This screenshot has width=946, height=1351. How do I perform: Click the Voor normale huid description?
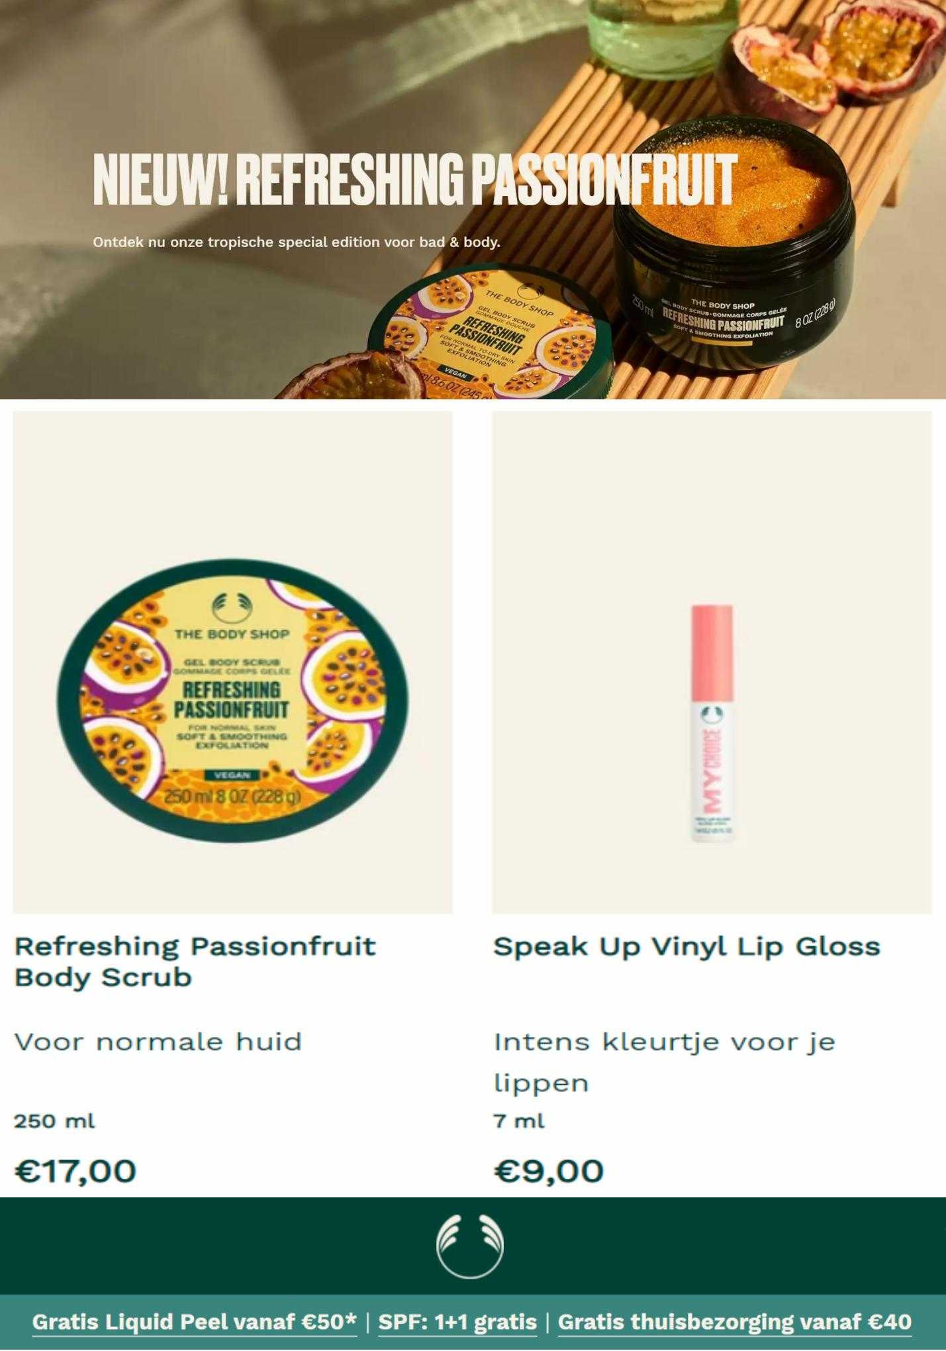[x=158, y=1042]
